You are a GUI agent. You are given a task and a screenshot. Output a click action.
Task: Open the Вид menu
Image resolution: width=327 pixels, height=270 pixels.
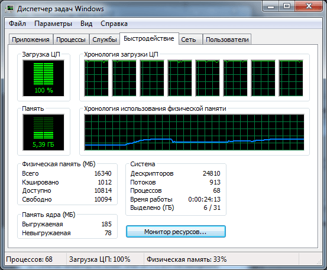point(86,24)
